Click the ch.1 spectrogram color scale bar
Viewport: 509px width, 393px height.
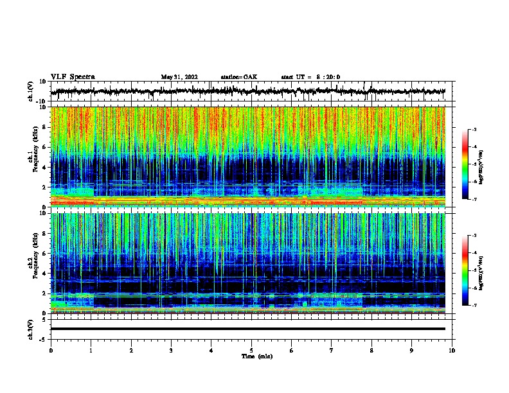[x=465, y=164]
